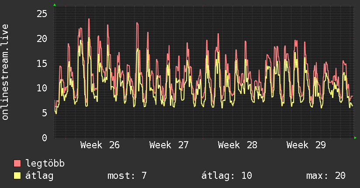Click the legtöbb legend label
The height and width of the screenshot is (188, 360).
[45, 164]
